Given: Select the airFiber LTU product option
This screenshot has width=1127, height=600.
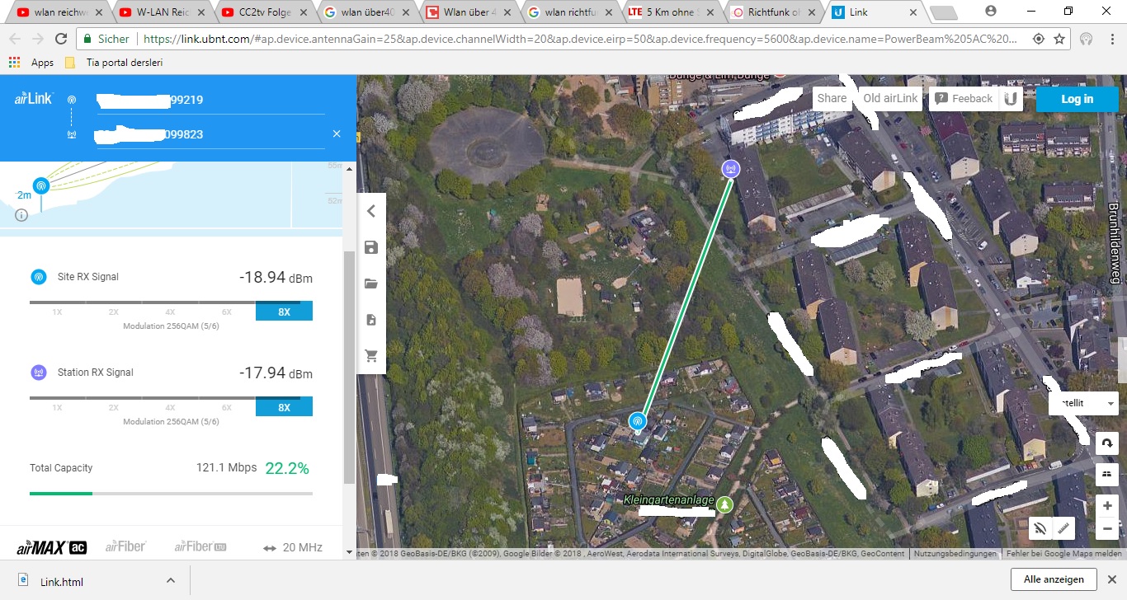Looking at the screenshot, I should pos(200,547).
